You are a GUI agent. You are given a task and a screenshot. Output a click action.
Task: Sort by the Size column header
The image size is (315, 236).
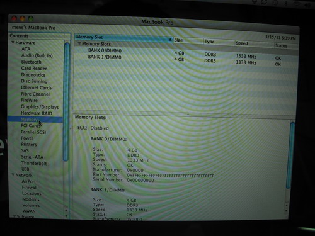click(188, 40)
